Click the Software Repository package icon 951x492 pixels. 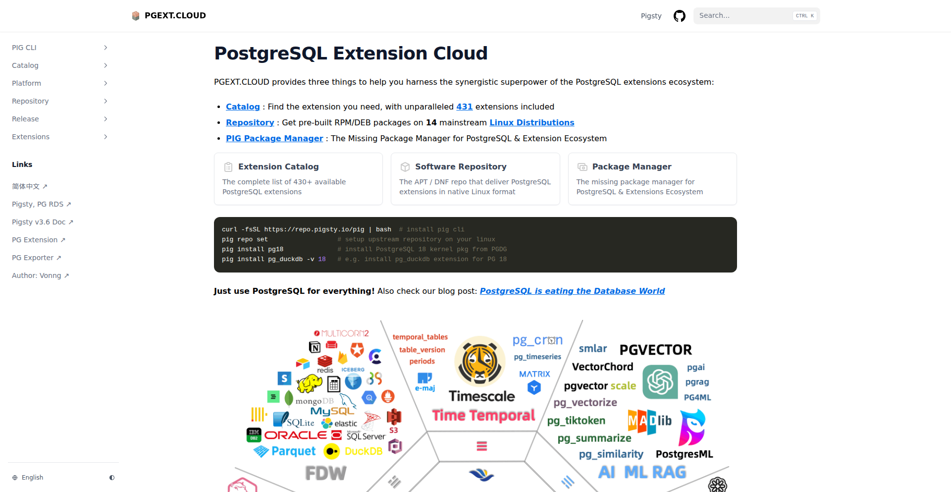[405, 166]
